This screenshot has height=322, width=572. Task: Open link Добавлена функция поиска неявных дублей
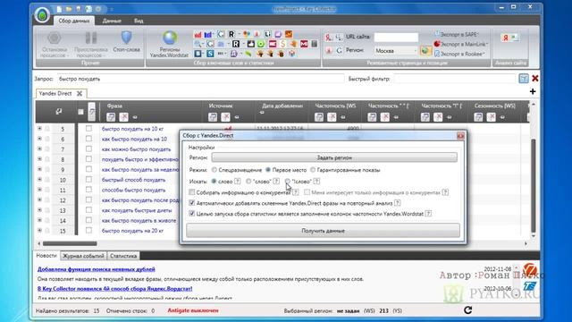[x=97, y=269]
